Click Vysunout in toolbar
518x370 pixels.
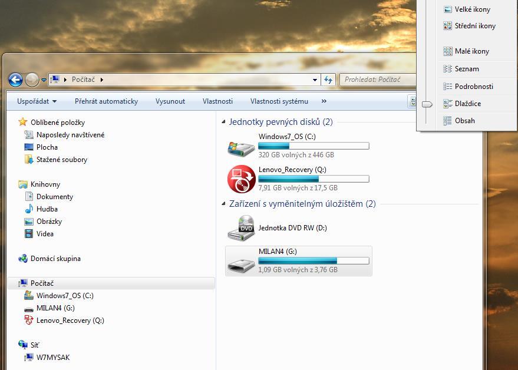(170, 101)
